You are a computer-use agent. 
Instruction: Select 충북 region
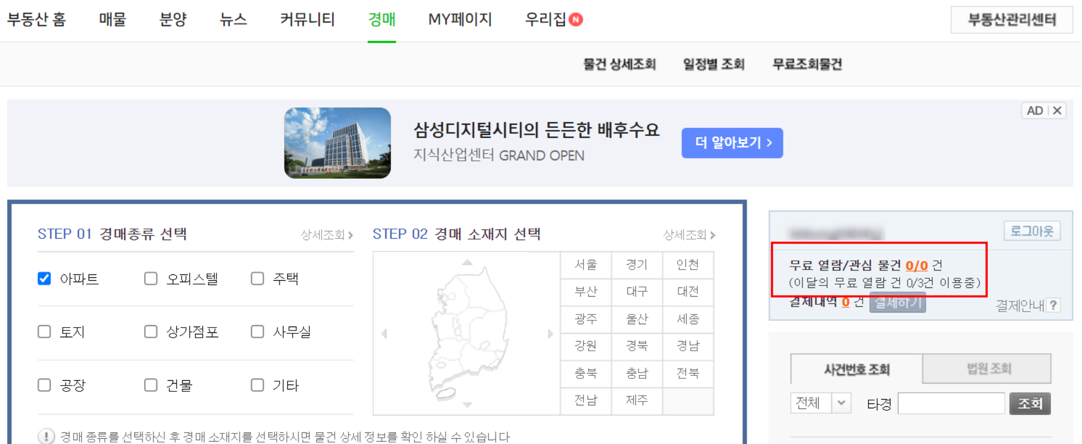pyautogui.click(x=585, y=373)
